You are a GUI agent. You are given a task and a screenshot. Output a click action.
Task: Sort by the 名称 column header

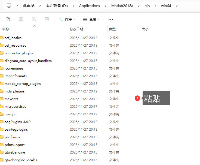tap(6, 29)
